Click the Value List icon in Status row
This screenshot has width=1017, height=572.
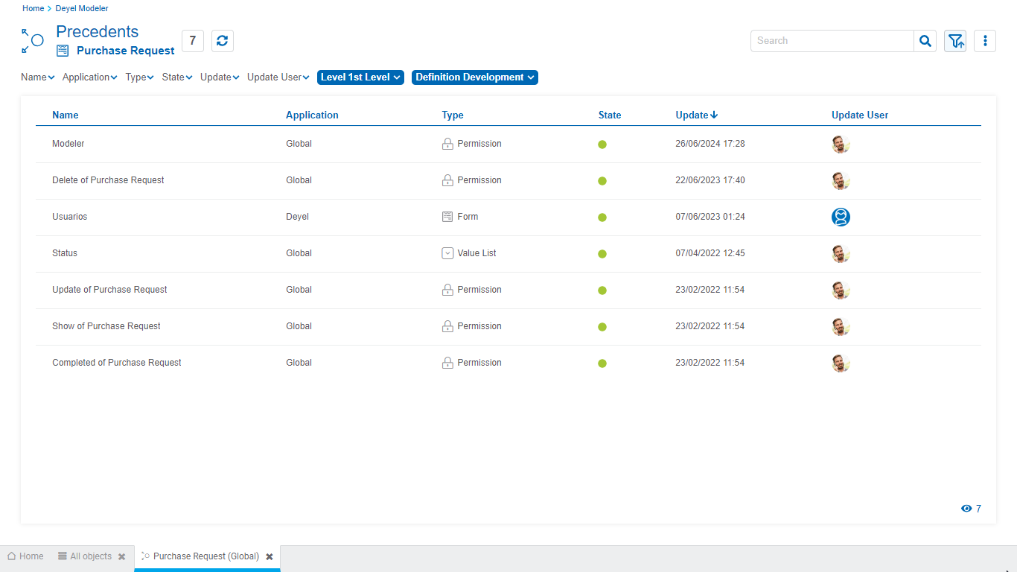(447, 253)
